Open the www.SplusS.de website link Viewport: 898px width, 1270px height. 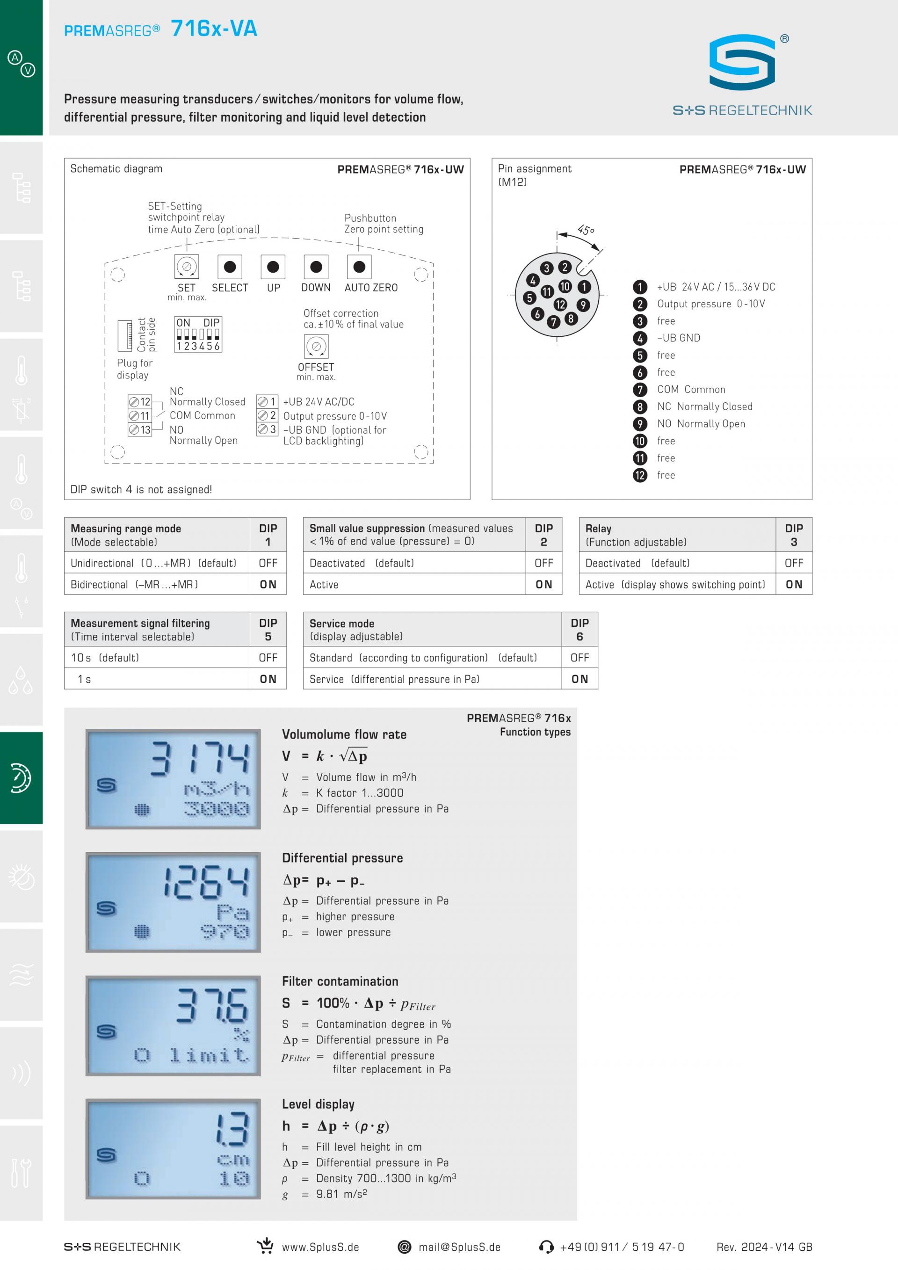320,1248
